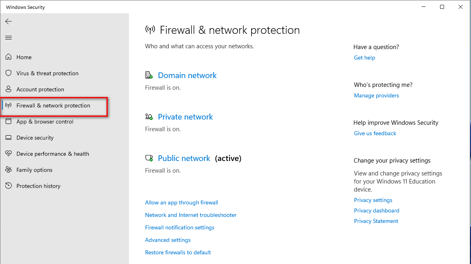Viewport: 471px width, 264px height.
Task: Click the Public network globe icon
Action: coord(149,158)
